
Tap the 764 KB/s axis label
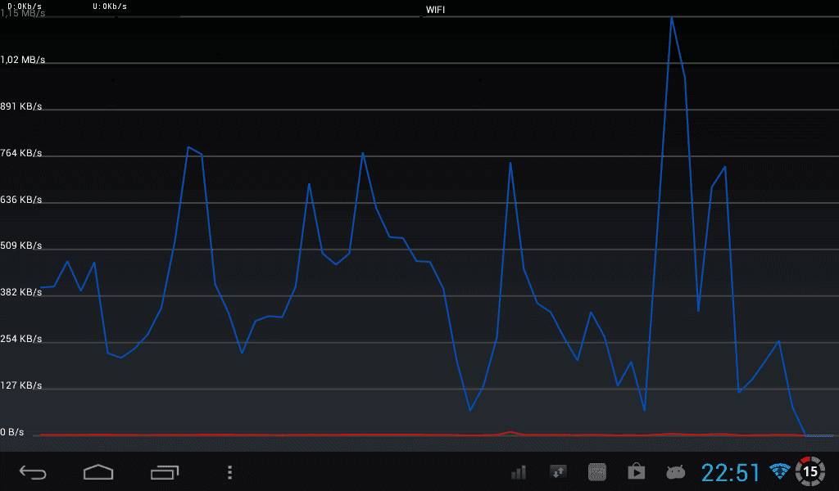click(20, 153)
